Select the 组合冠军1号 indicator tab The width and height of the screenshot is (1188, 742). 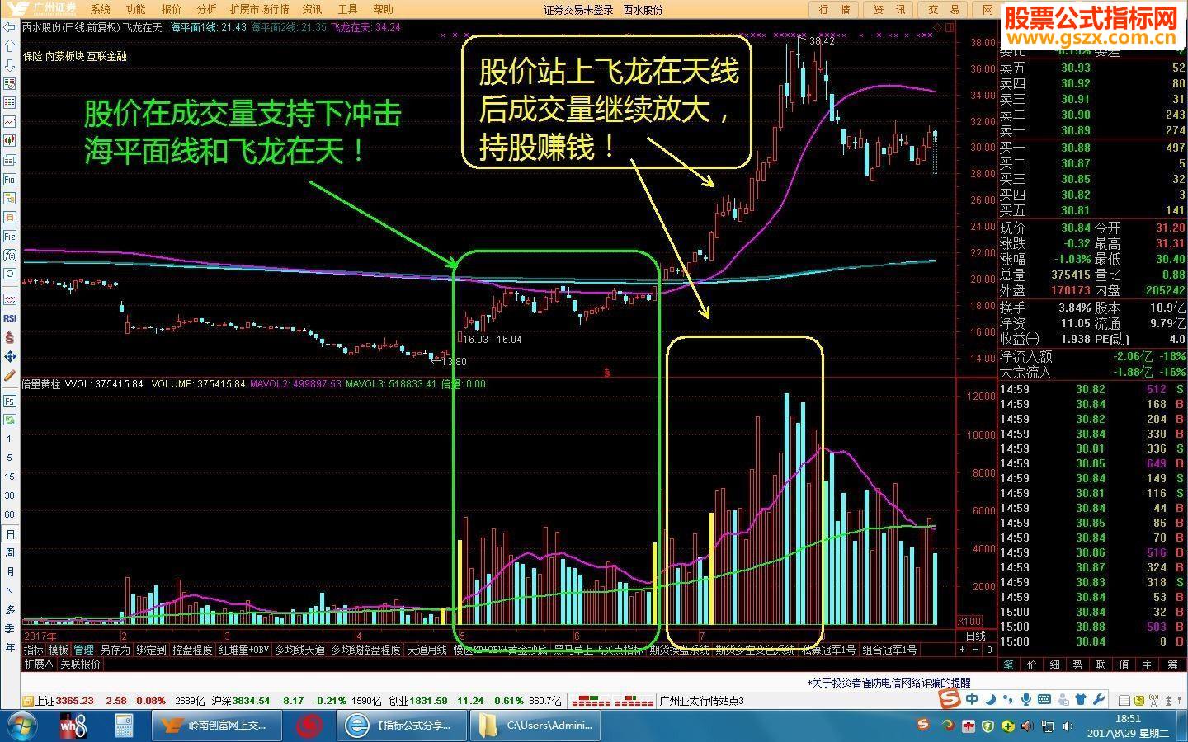point(889,650)
